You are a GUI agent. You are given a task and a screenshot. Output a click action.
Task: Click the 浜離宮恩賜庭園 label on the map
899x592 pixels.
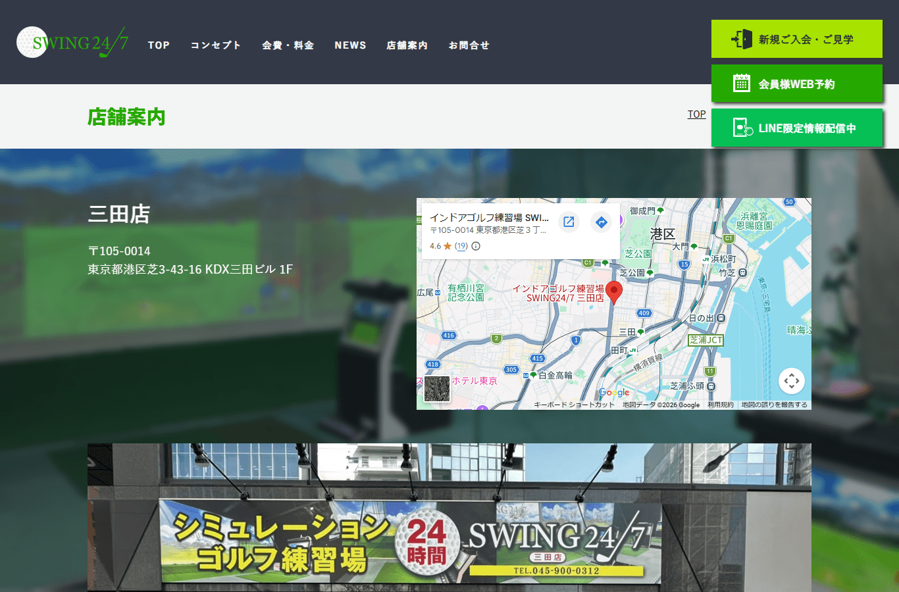(754, 221)
